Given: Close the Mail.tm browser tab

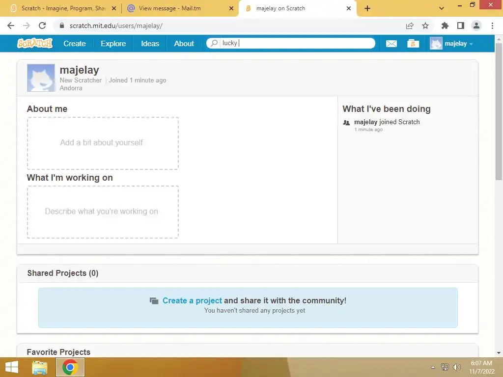Looking at the screenshot, I should [x=231, y=8].
